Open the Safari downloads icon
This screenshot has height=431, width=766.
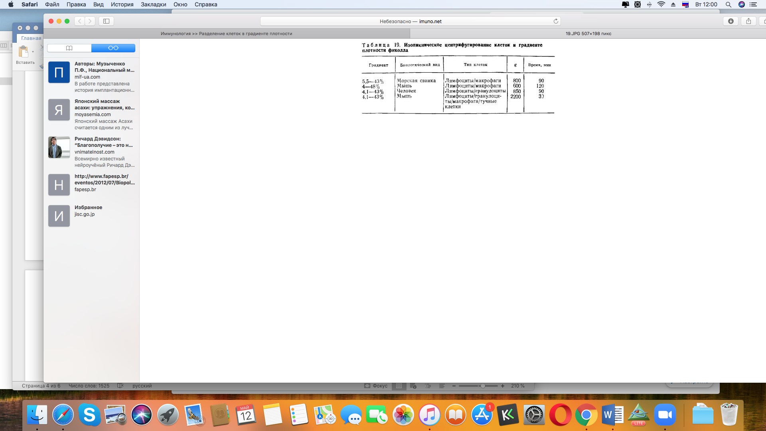[730, 21]
